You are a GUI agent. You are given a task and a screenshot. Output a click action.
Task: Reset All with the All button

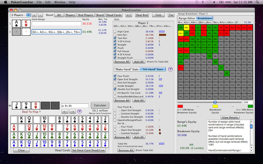[x=59, y=15]
